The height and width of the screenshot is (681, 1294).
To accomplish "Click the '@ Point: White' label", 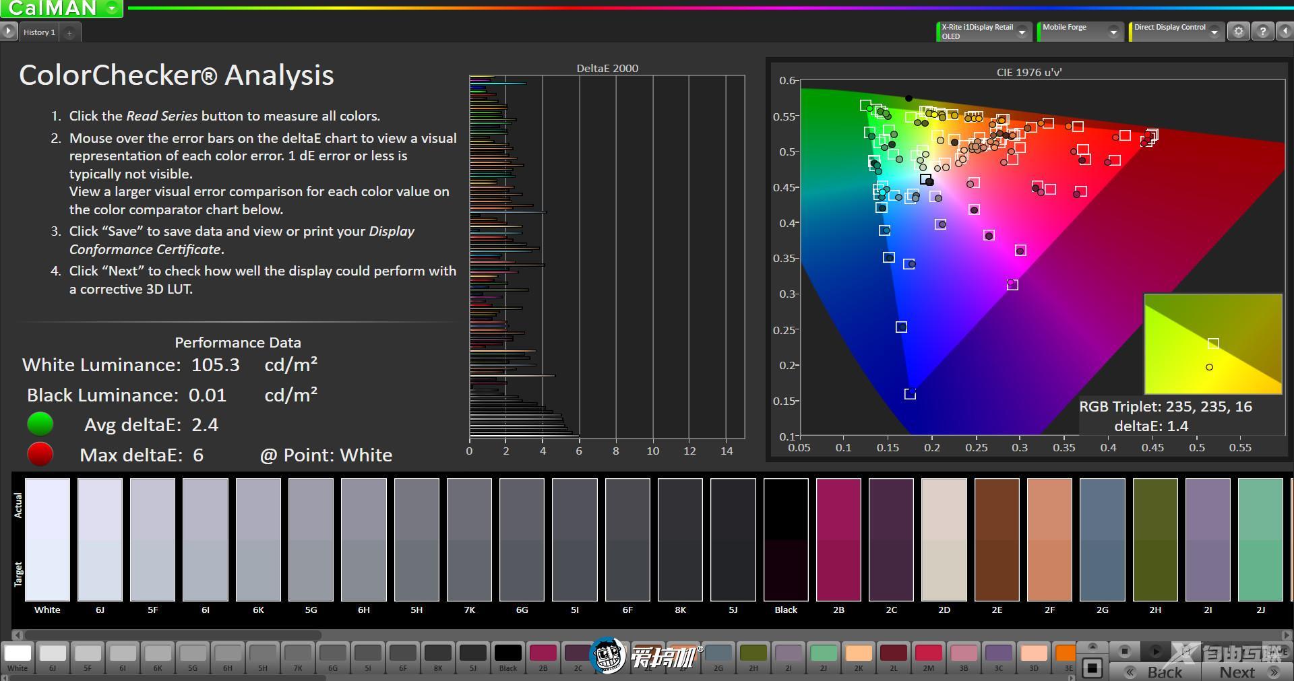I will pyautogui.click(x=326, y=455).
